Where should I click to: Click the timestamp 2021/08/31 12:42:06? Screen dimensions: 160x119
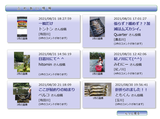click(130, 54)
